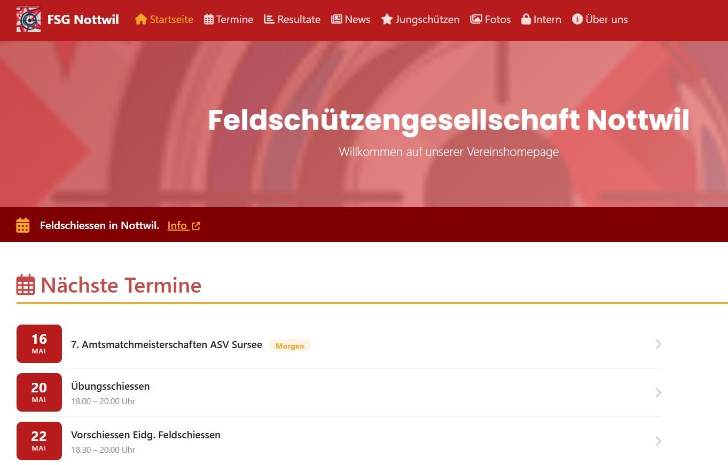Click the 16 MAI date badge
Screen dimensions: 728x465
pyautogui.click(x=39, y=344)
